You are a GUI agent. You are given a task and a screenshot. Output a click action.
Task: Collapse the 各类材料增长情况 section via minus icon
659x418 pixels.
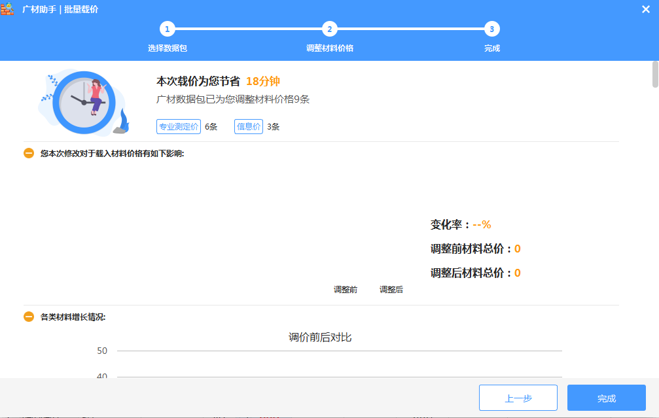[x=29, y=317]
